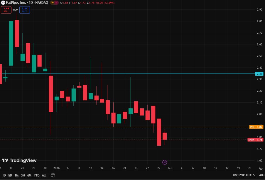Click the red FATN 1.78 price label

(x=255, y=140)
